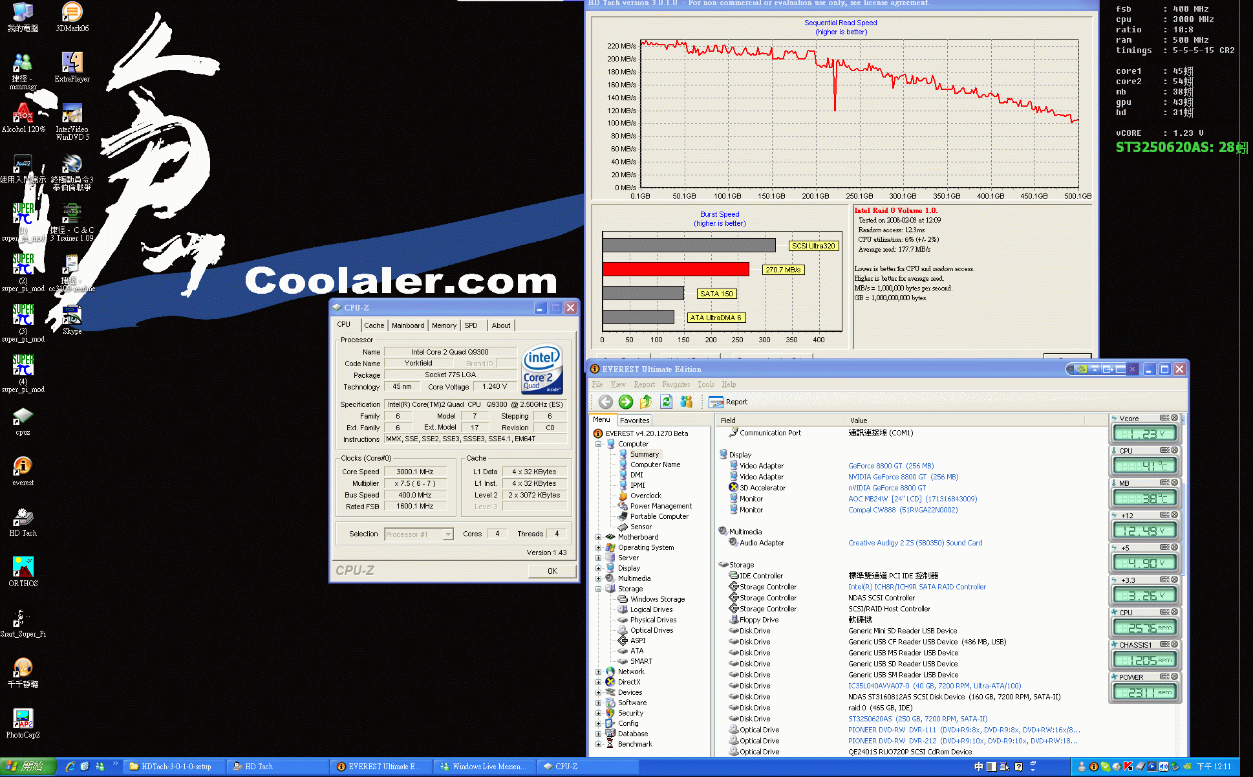Screen dimensions: 1253x777
Task: Select Summary in the EVEREST tree
Action: coord(645,454)
